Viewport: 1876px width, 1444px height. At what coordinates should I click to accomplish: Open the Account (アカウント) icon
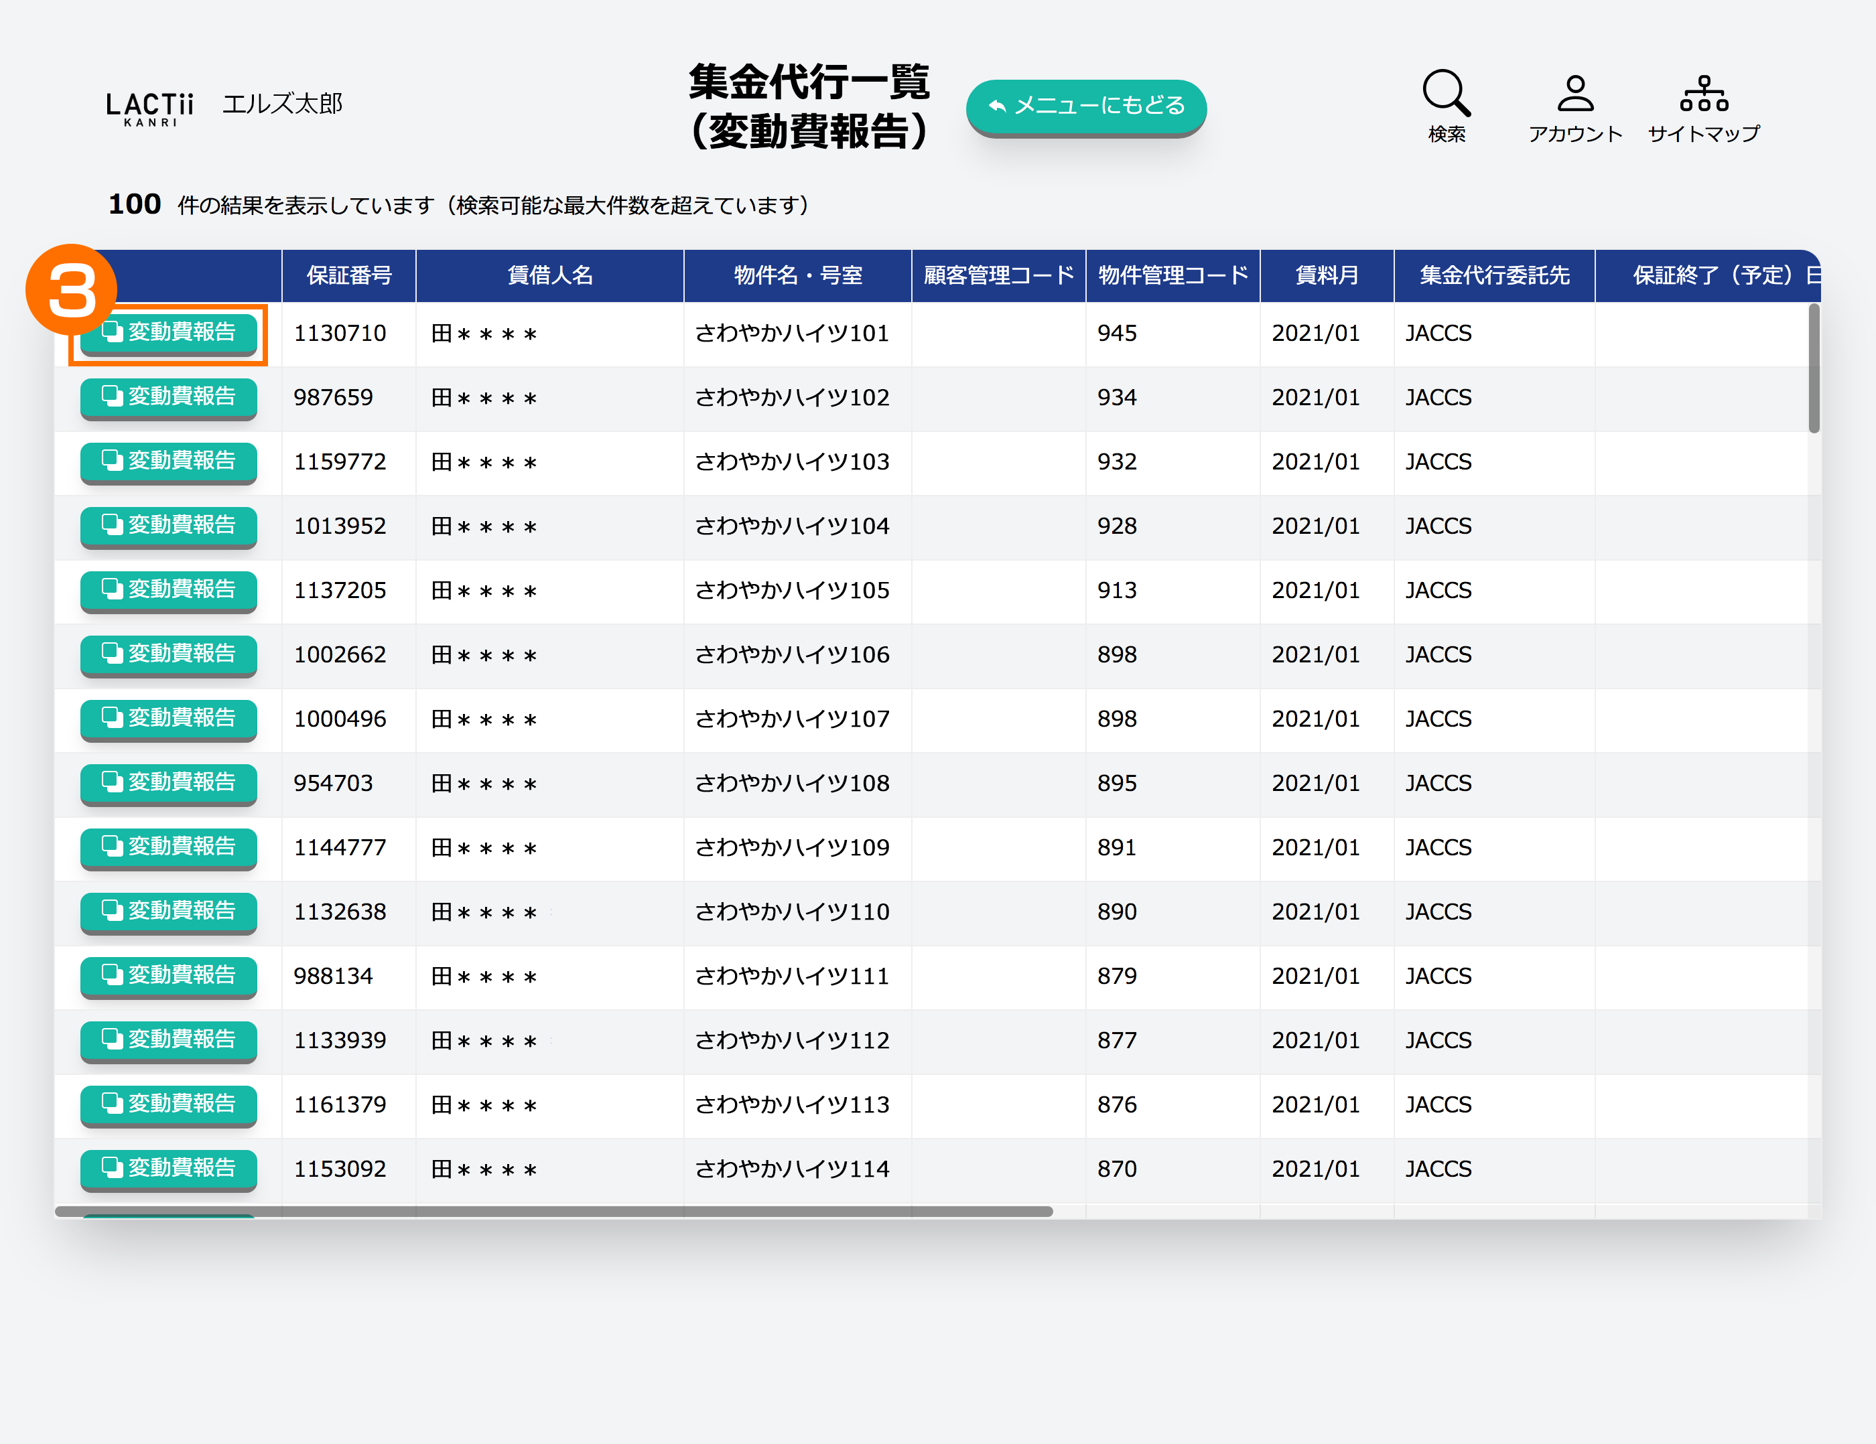click(x=1574, y=94)
